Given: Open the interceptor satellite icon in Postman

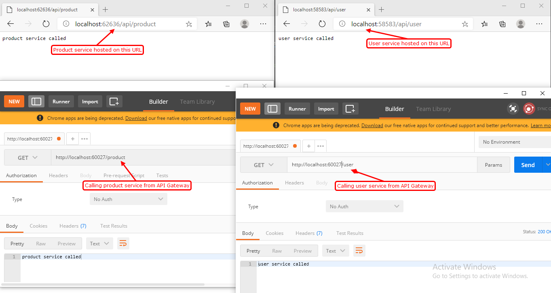Looking at the screenshot, I should click(x=513, y=109).
